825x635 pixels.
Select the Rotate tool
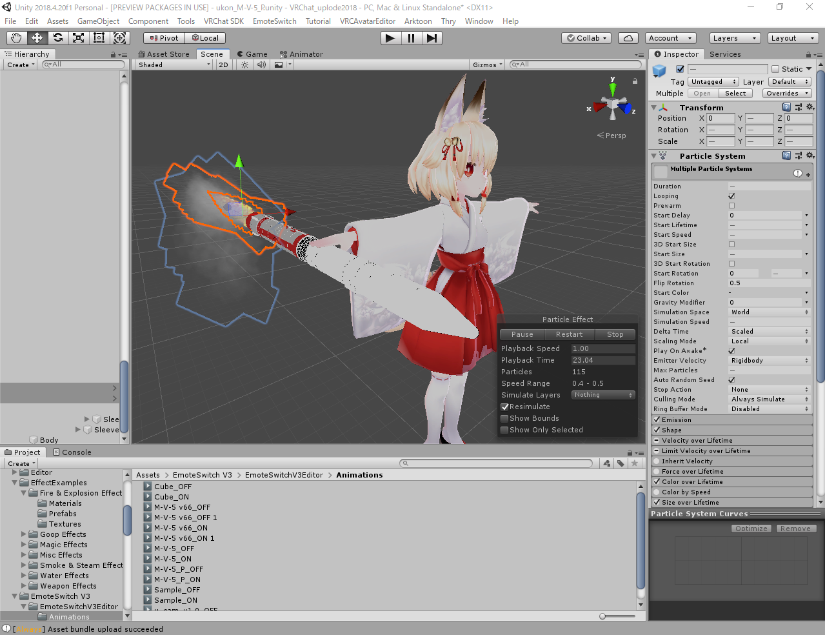pyautogui.click(x=57, y=38)
